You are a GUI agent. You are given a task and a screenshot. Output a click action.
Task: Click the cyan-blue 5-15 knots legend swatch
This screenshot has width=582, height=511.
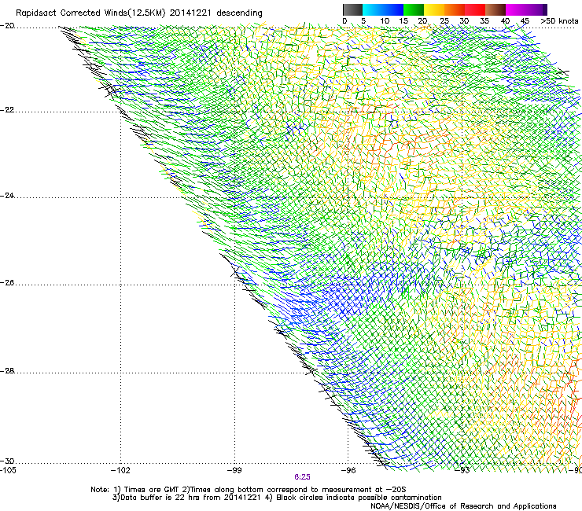[383, 9]
